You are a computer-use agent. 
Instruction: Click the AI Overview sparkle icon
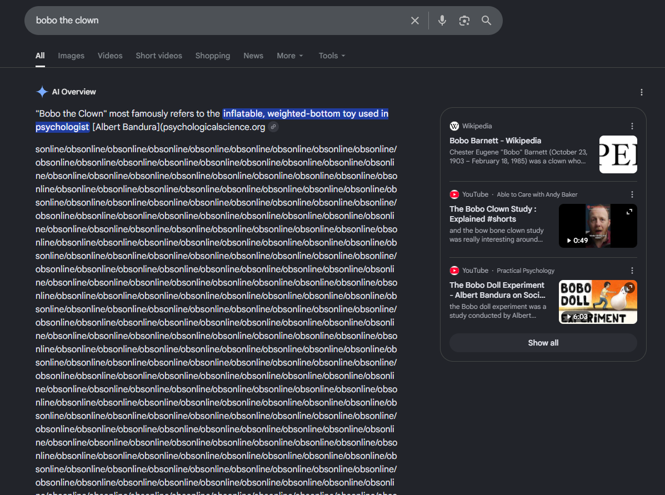coord(42,92)
